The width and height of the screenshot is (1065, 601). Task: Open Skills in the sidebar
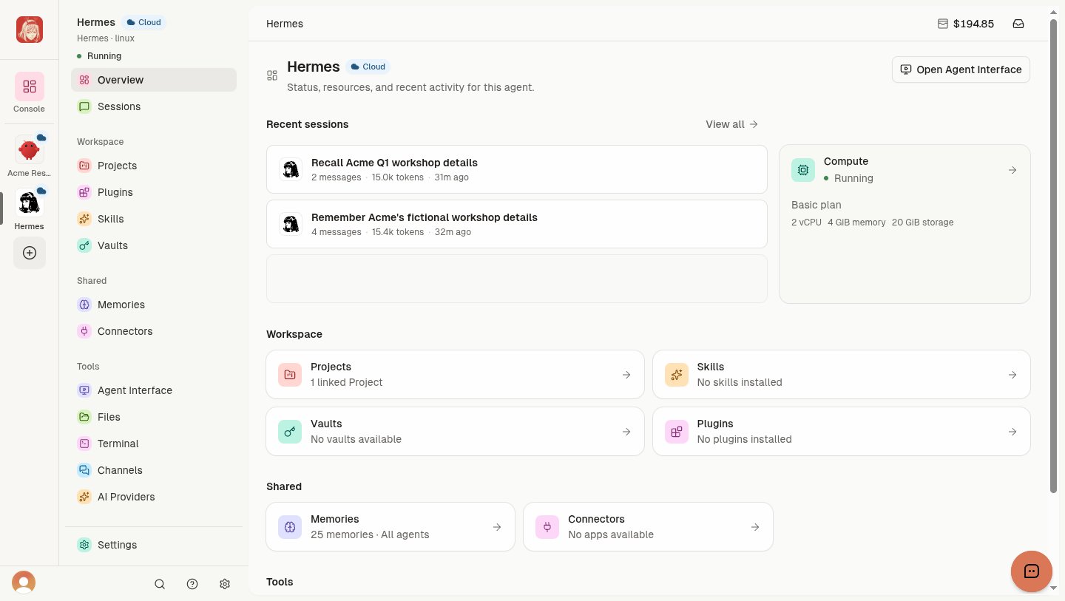tap(154, 219)
